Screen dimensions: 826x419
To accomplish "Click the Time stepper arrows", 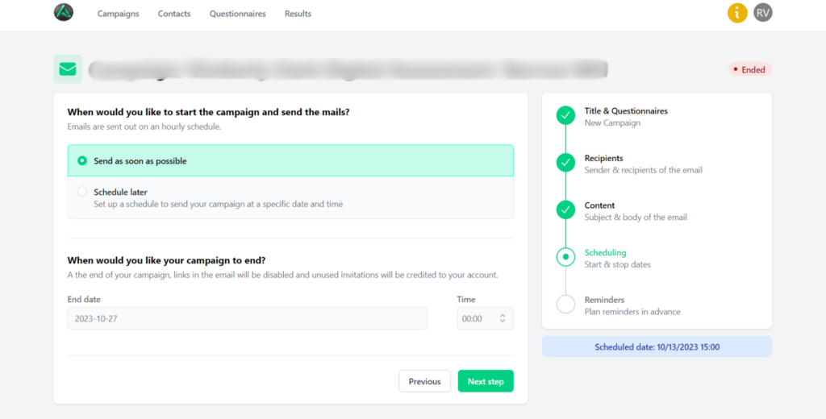I will point(503,319).
